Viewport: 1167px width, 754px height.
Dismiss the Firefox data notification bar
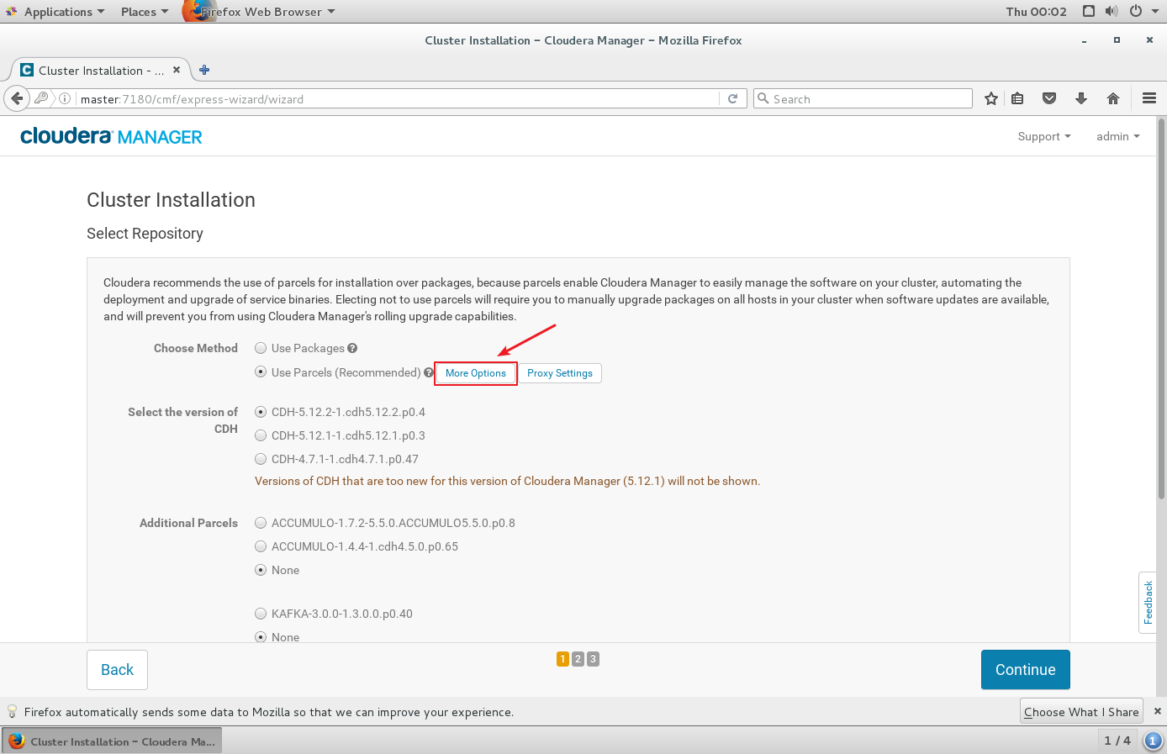(x=1158, y=711)
